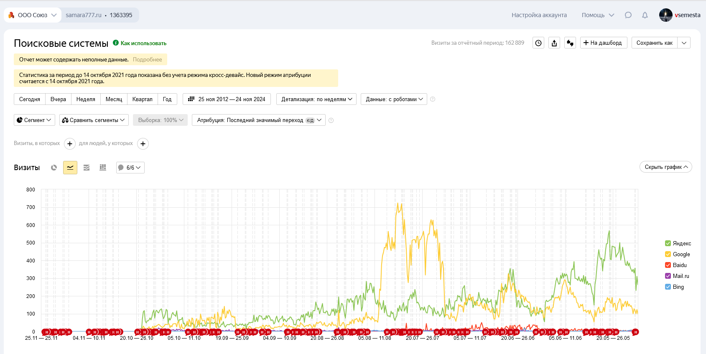Viewport: 706px width, 354px height.
Task: Select the line chart view icon
Action: [x=70, y=168]
